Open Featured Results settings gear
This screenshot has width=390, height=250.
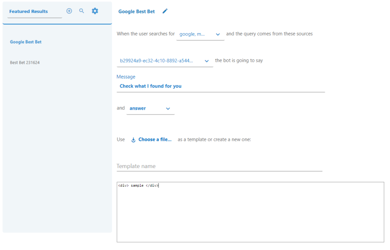[x=95, y=11]
